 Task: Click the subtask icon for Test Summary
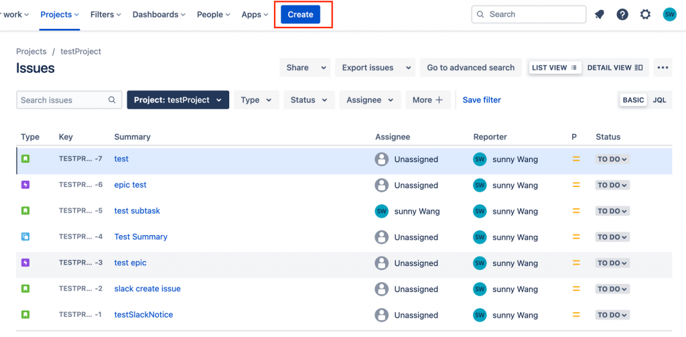pos(25,237)
